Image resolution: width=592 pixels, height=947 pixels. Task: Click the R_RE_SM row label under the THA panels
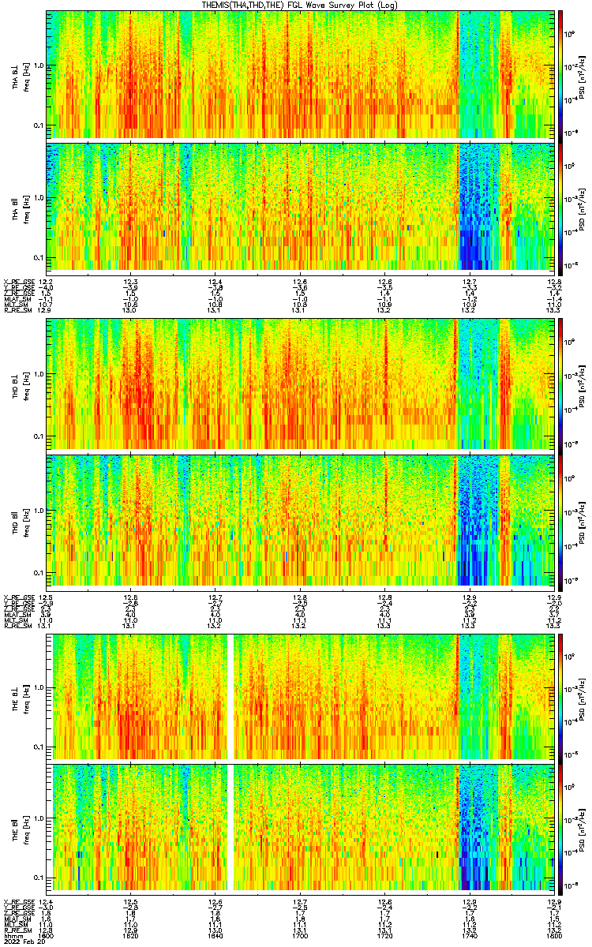tap(17, 311)
